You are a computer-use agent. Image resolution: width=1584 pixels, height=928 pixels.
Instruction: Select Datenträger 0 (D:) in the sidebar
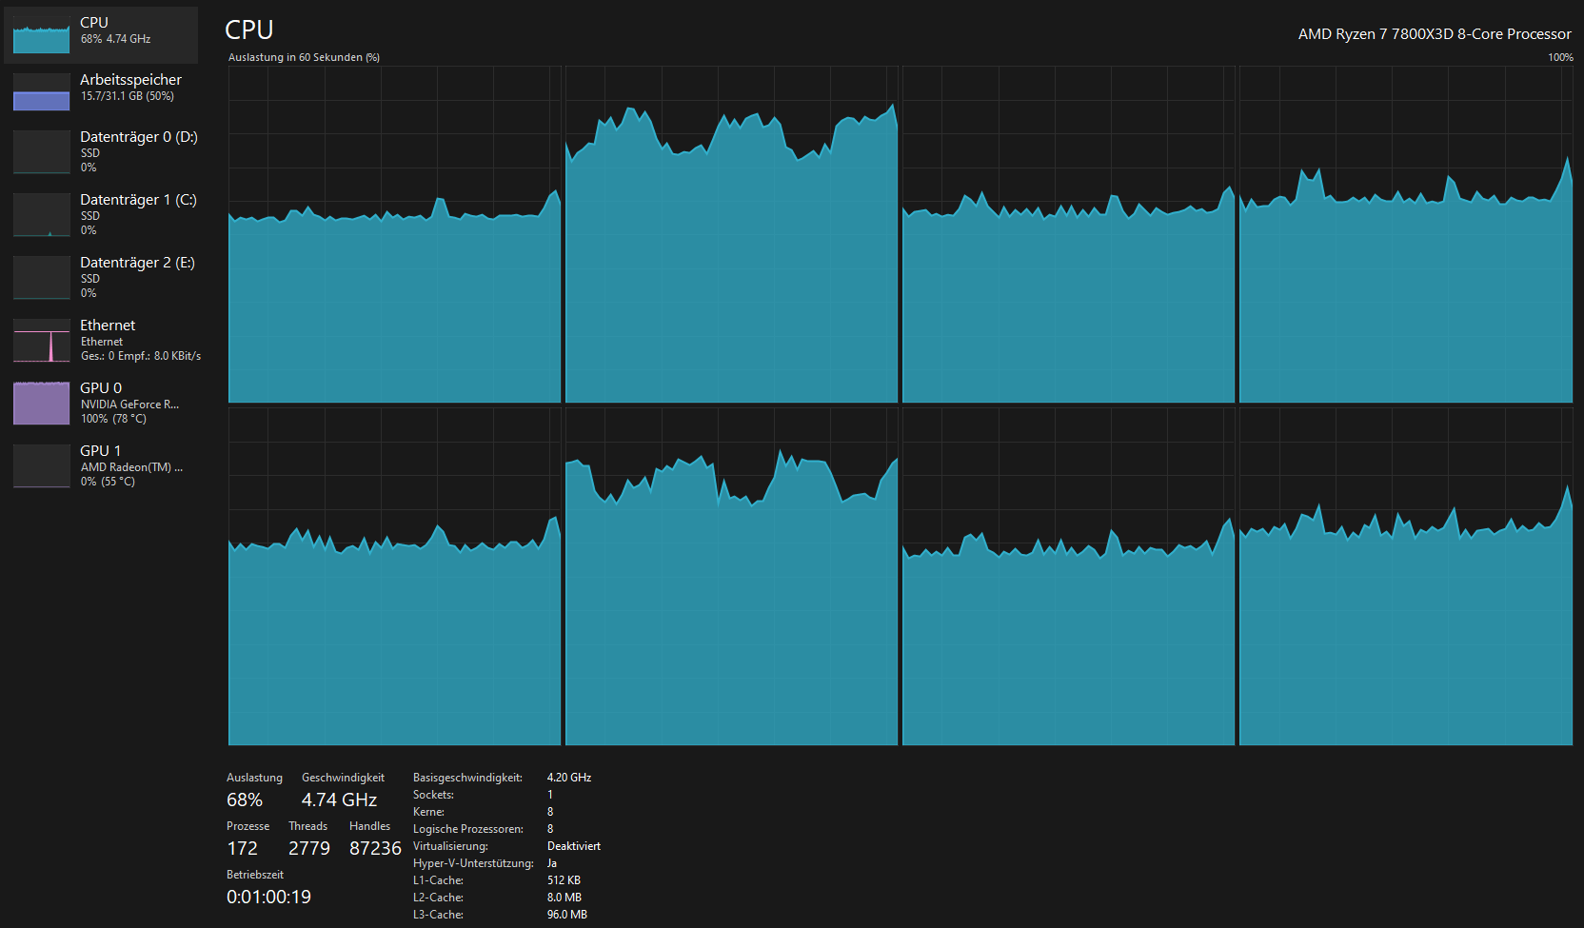tap(138, 150)
